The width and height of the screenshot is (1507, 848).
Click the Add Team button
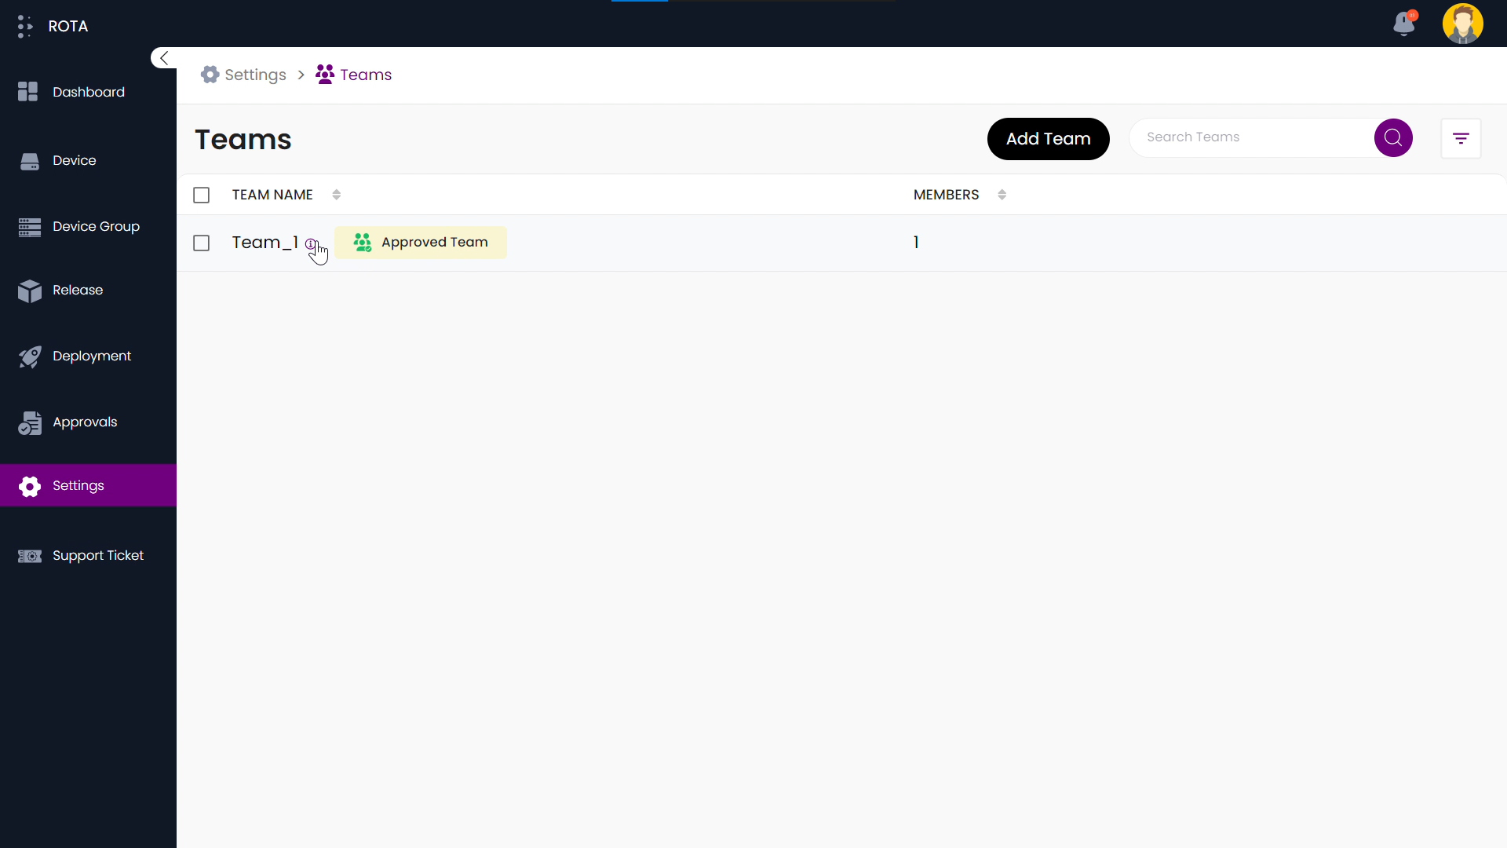click(1049, 137)
